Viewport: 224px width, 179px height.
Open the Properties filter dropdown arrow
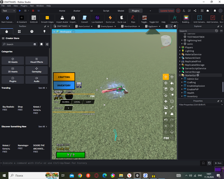tap(222, 105)
